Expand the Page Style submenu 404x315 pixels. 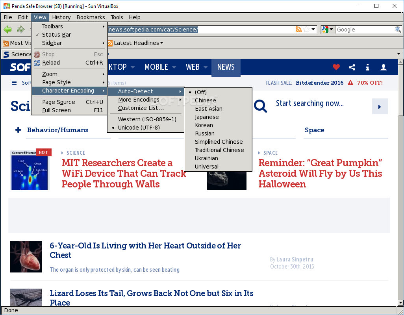pyautogui.click(x=69, y=82)
